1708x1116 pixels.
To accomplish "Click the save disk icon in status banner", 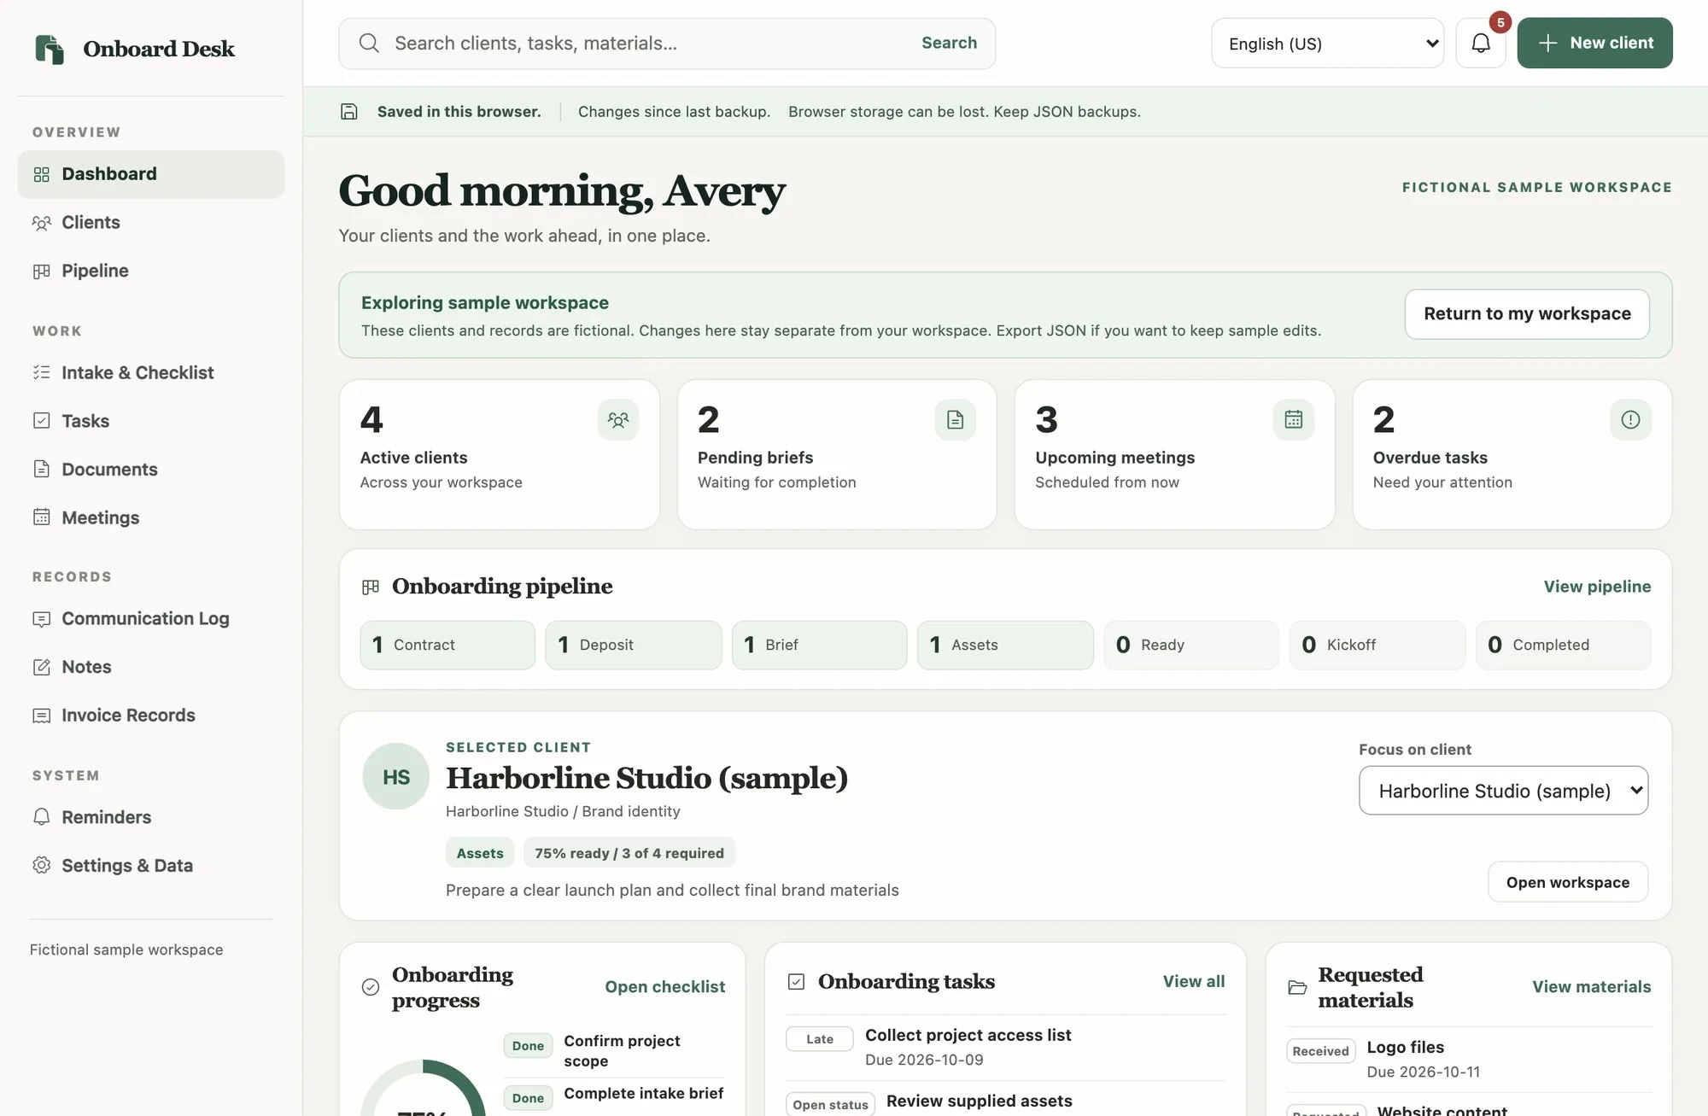I will click(x=349, y=112).
